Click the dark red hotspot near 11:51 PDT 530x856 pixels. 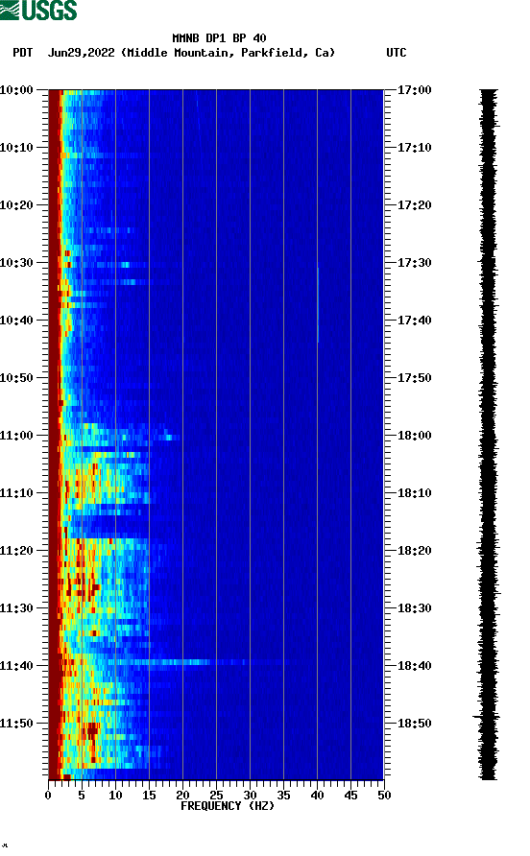point(91,730)
